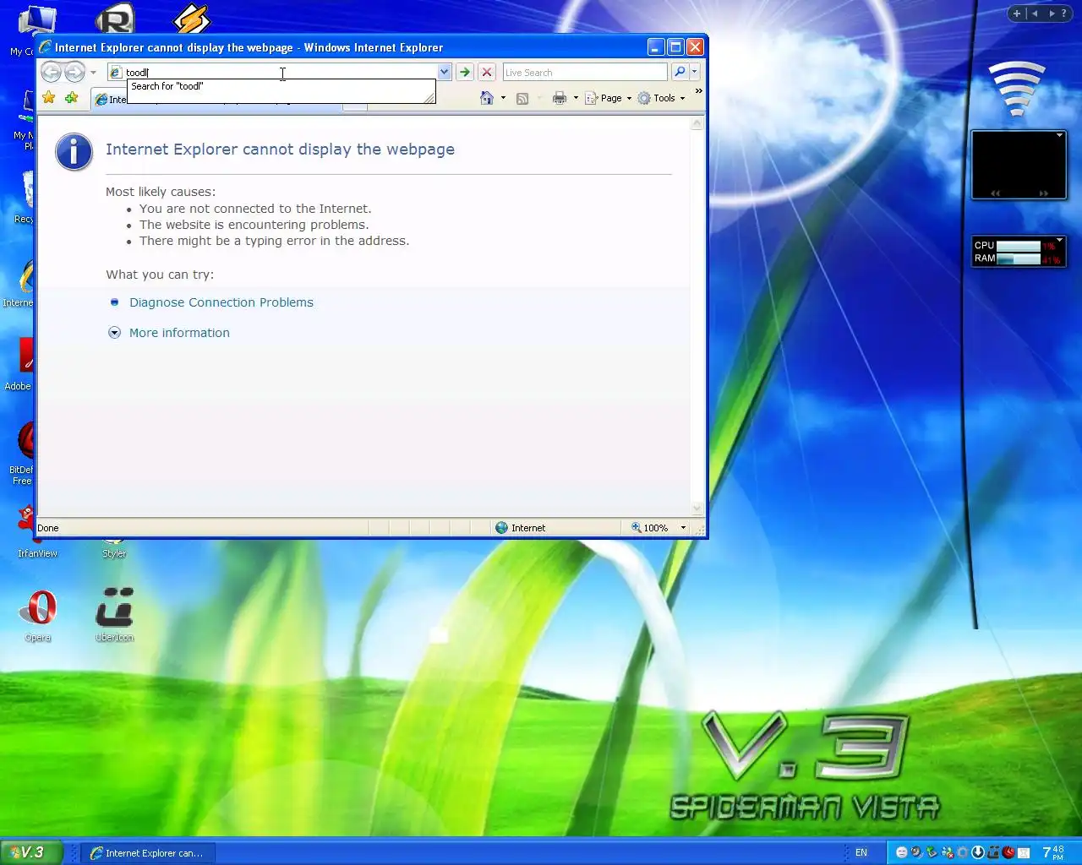Image resolution: width=1082 pixels, height=865 pixels.
Task: Click the red BitDefender tray icon
Action: point(1008,852)
